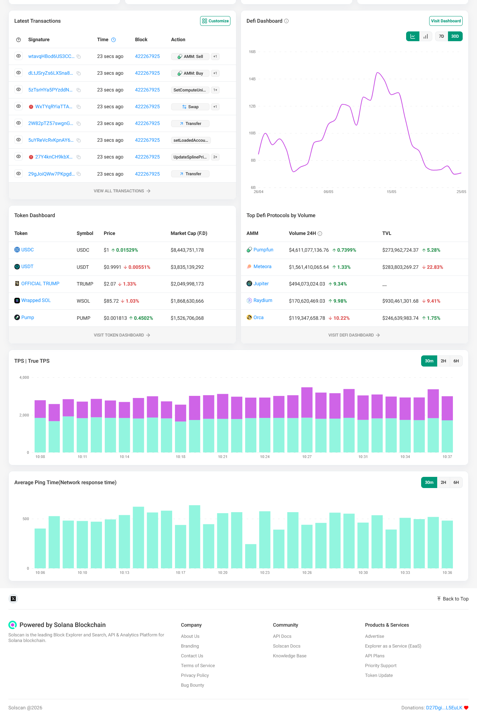
Task: Jump Back to Top
Action: pos(453,599)
